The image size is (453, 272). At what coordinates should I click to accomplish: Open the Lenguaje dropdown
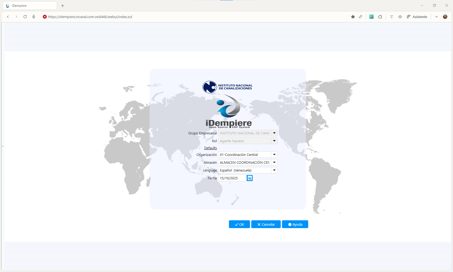click(274, 170)
